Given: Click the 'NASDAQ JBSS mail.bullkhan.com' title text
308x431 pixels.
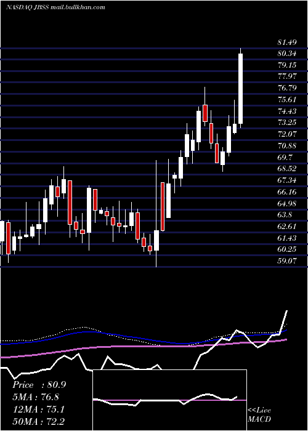Looking at the screenshot, I should (55, 7).
